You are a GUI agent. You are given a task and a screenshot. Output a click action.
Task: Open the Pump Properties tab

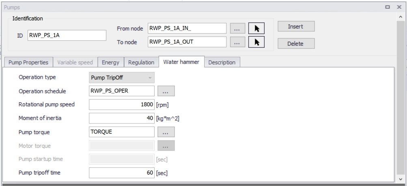click(x=28, y=62)
